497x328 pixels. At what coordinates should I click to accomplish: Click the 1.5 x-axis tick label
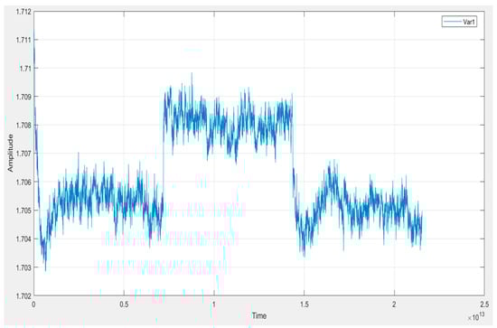click(x=305, y=305)
